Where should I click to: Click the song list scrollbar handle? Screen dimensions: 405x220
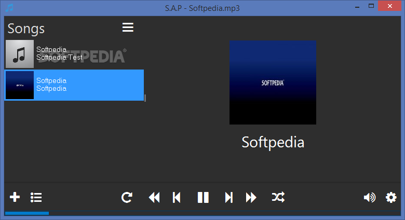[145, 98]
